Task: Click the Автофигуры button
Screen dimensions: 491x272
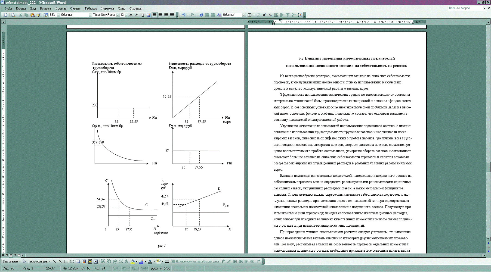Action: pos(40,261)
